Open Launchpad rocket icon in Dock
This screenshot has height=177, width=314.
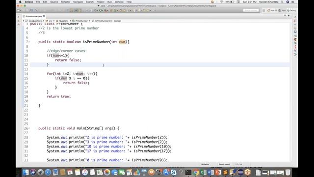(40, 173)
